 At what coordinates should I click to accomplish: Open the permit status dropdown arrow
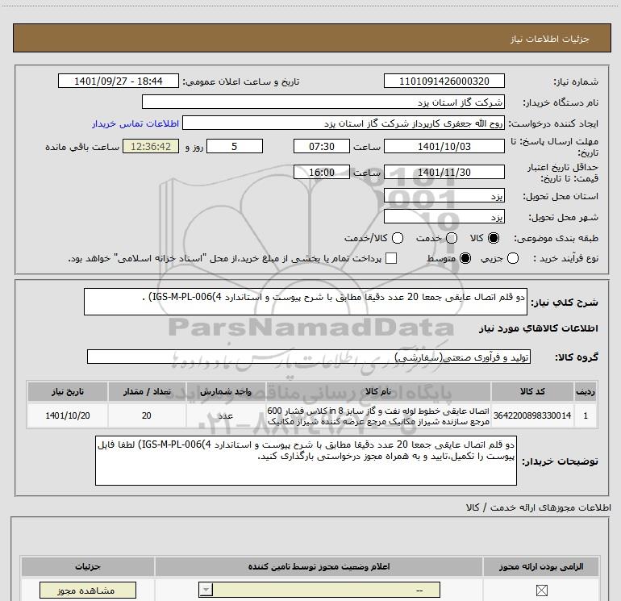tap(206, 590)
